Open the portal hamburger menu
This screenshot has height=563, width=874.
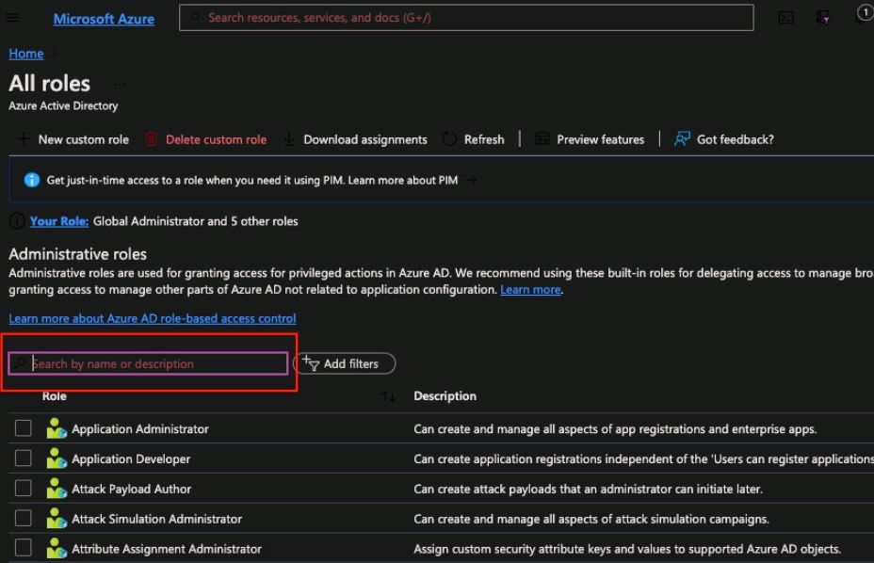(13, 16)
